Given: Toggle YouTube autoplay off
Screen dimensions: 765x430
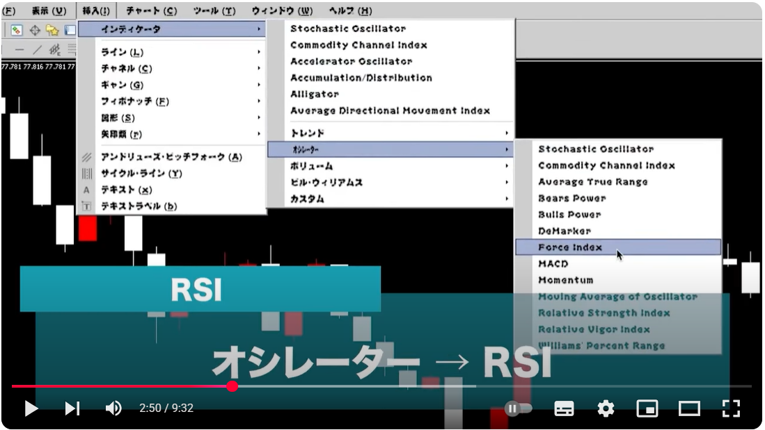Looking at the screenshot, I should (x=518, y=409).
